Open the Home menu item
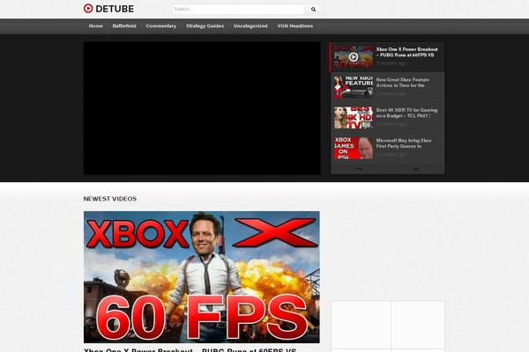This screenshot has width=529, height=352. (96, 26)
